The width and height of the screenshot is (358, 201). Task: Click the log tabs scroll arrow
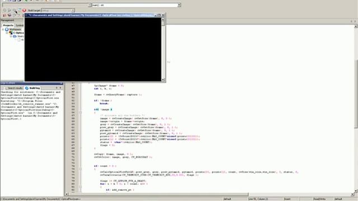[56, 88]
